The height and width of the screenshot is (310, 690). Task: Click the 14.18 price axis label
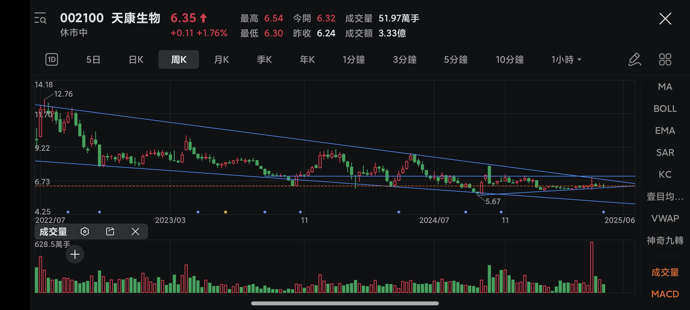pyautogui.click(x=44, y=84)
